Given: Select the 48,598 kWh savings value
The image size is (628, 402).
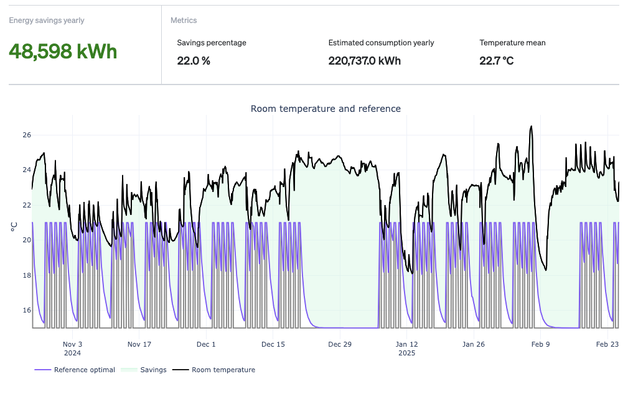Looking at the screenshot, I should pyautogui.click(x=63, y=52).
